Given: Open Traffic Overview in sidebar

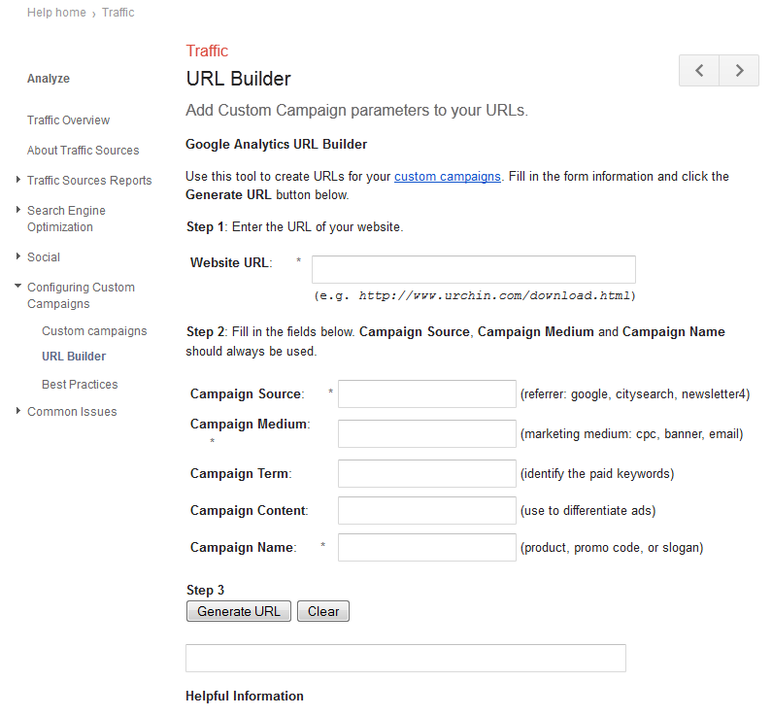Looking at the screenshot, I should point(68,120).
